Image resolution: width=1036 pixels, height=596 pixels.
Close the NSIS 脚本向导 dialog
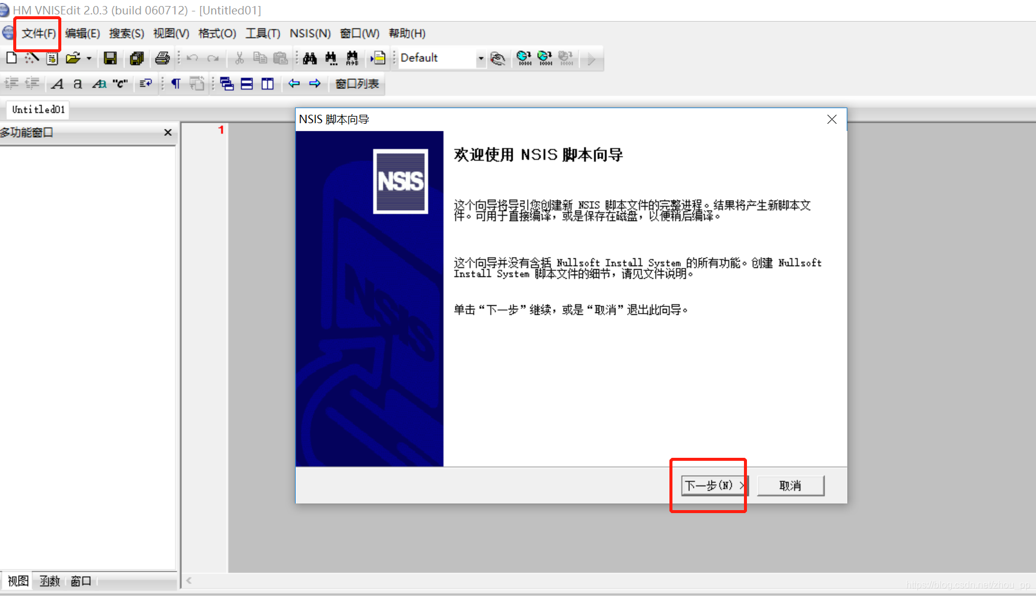[x=832, y=120]
